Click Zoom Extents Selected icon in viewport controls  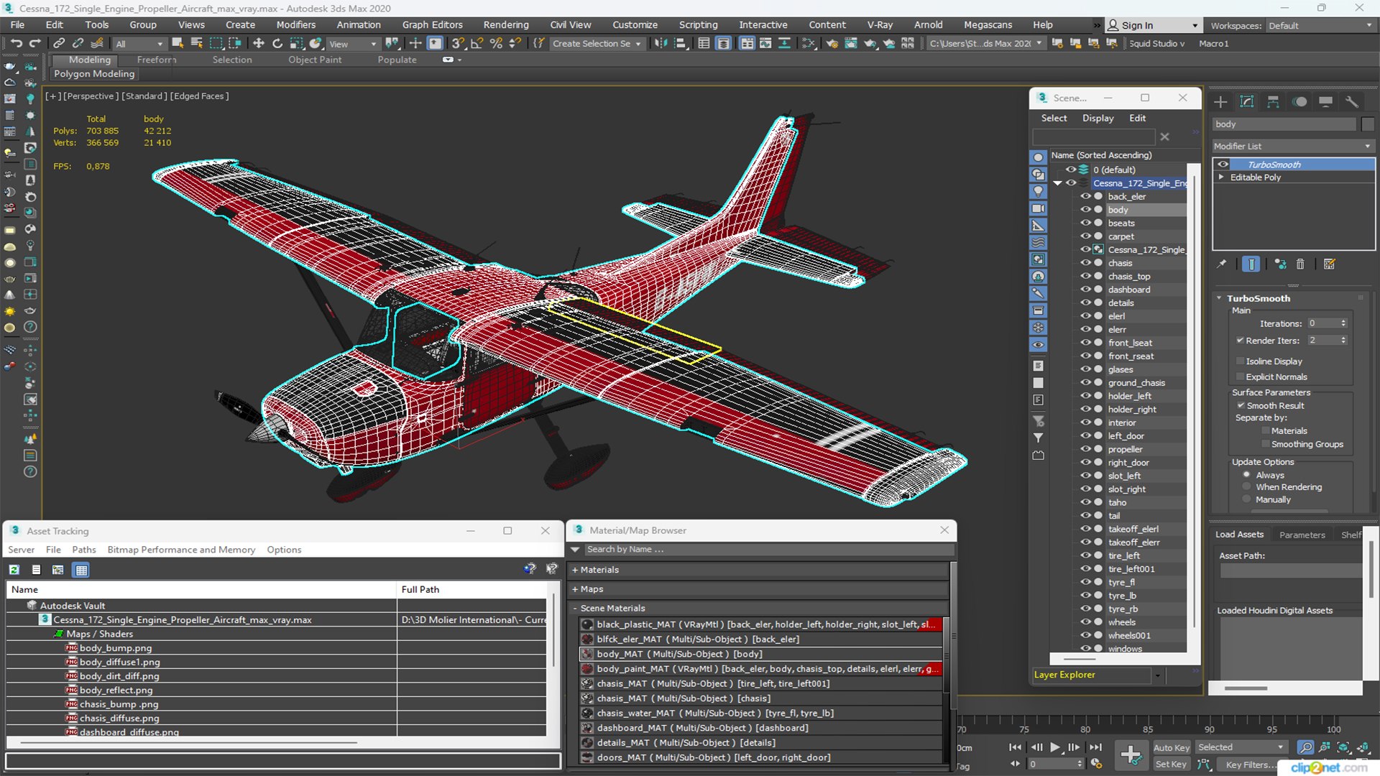1343,748
